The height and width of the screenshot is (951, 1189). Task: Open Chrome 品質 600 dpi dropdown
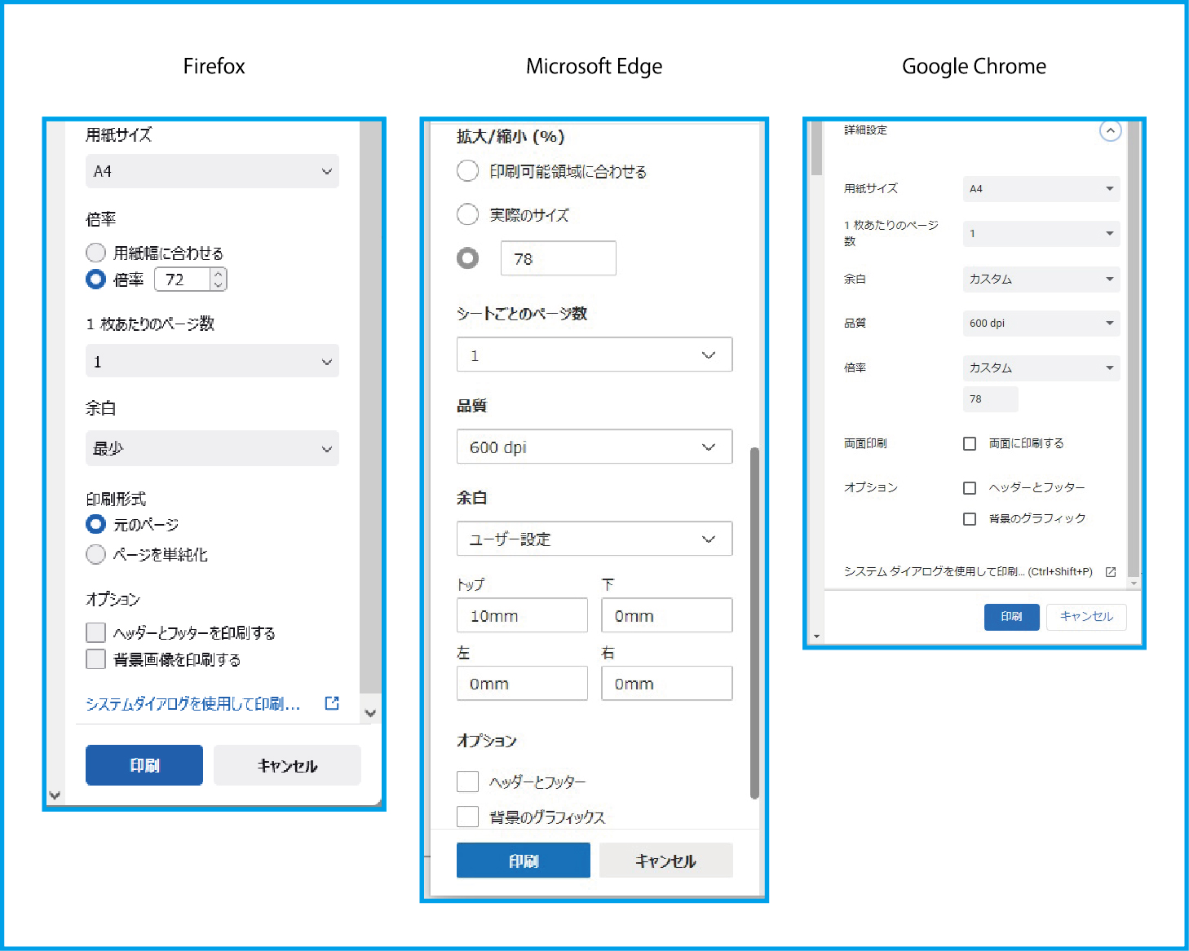pyautogui.click(x=1041, y=323)
